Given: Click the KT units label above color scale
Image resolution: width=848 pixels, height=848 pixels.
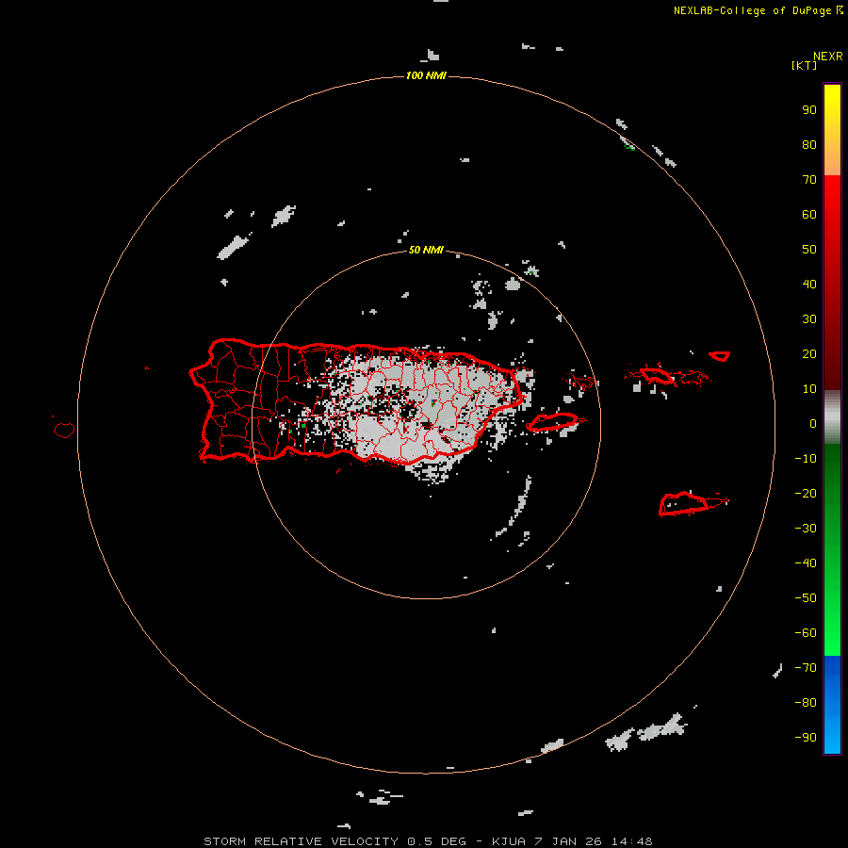Looking at the screenshot, I should (x=805, y=65).
